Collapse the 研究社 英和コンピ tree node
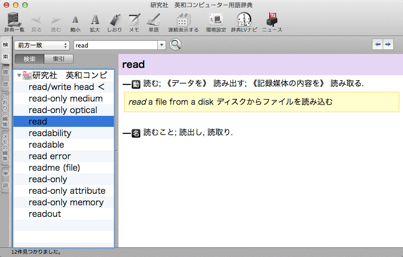403x257 pixels. 19,76
